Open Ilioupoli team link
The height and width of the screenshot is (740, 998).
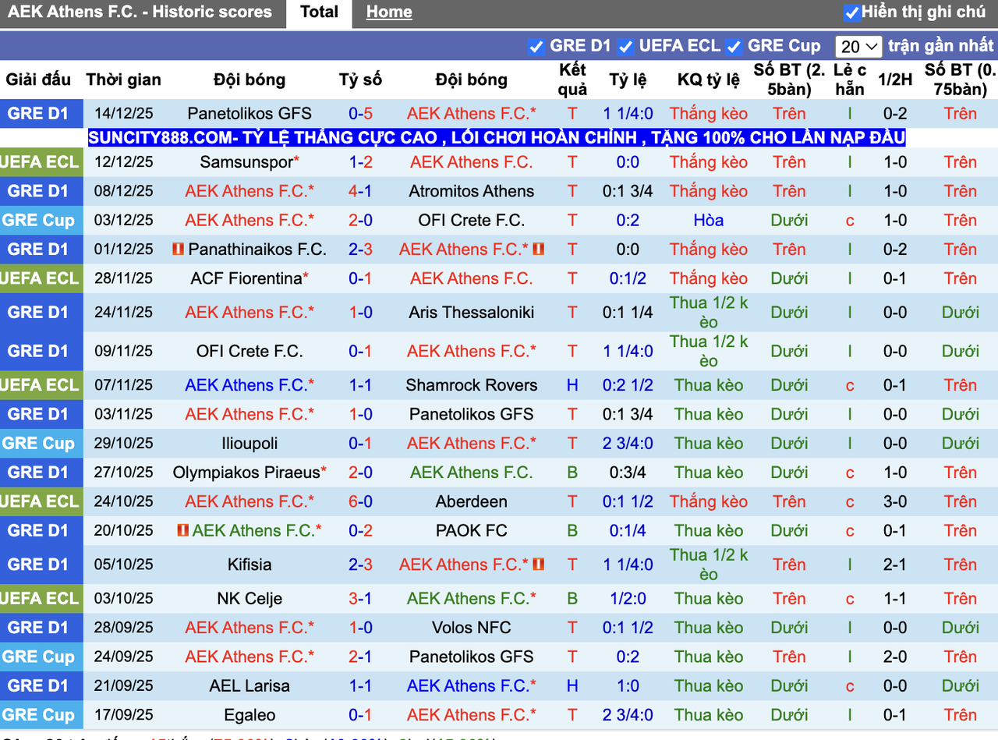pyautogui.click(x=249, y=444)
